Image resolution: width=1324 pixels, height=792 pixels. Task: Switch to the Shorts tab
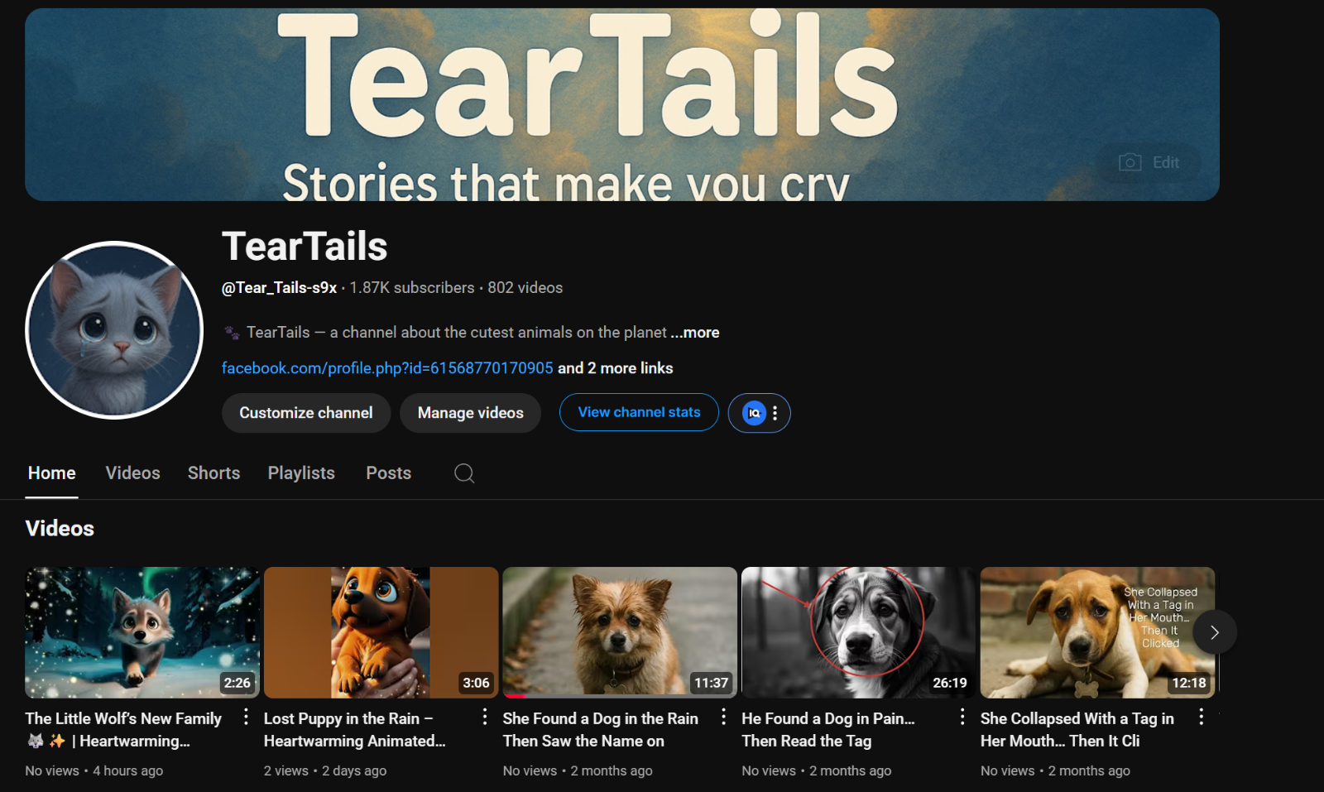[213, 473]
